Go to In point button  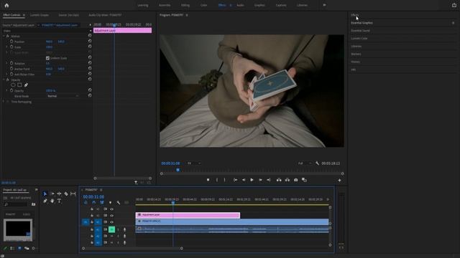[x=235, y=180]
